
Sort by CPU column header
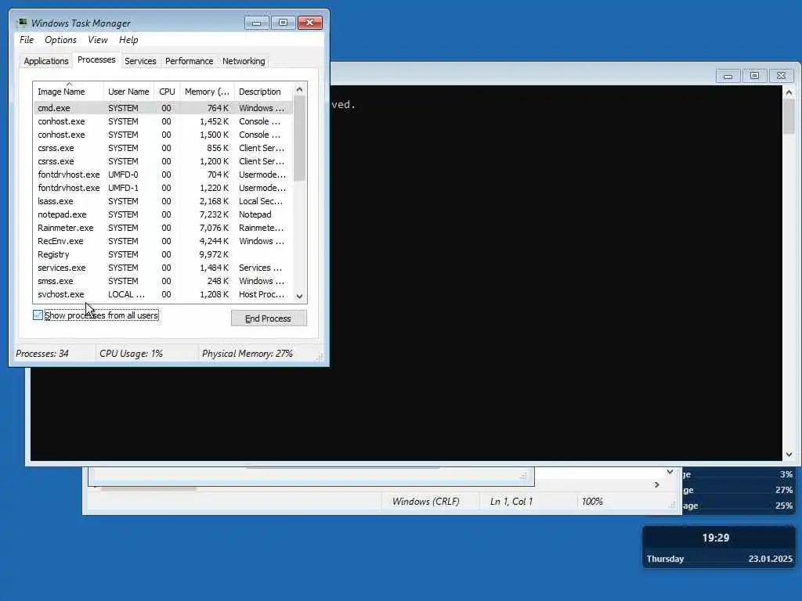coord(167,92)
